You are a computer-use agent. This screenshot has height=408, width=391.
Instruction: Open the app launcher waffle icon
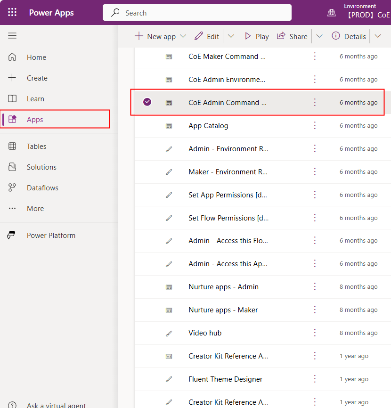click(12, 12)
